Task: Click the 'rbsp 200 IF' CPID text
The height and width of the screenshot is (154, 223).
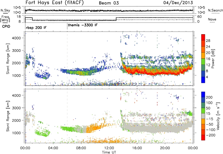Action: click(36, 28)
